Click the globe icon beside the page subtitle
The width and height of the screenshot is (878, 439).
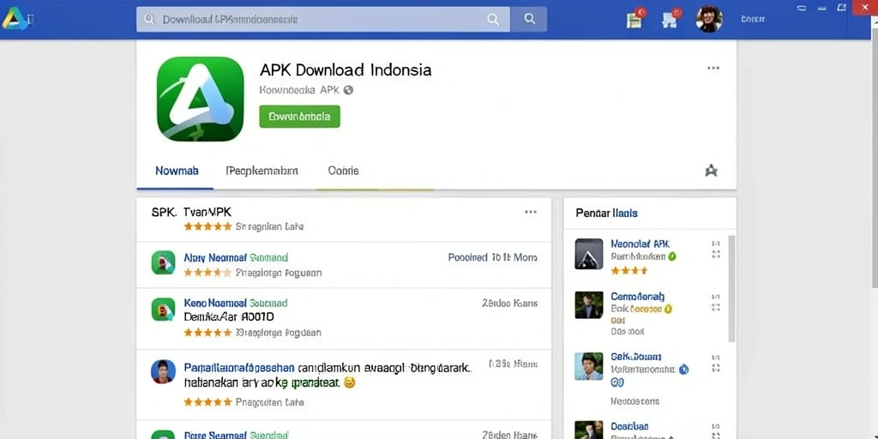click(348, 89)
